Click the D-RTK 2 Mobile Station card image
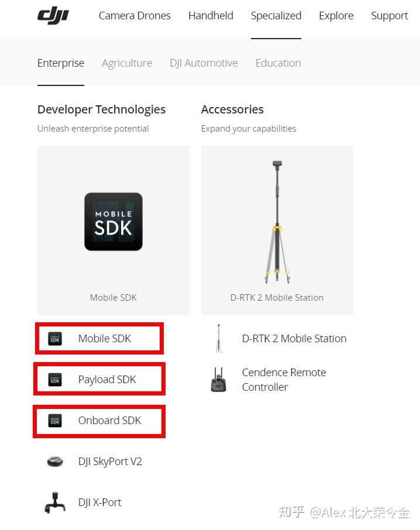The height and width of the screenshot is (530, 420). point(277,222)
